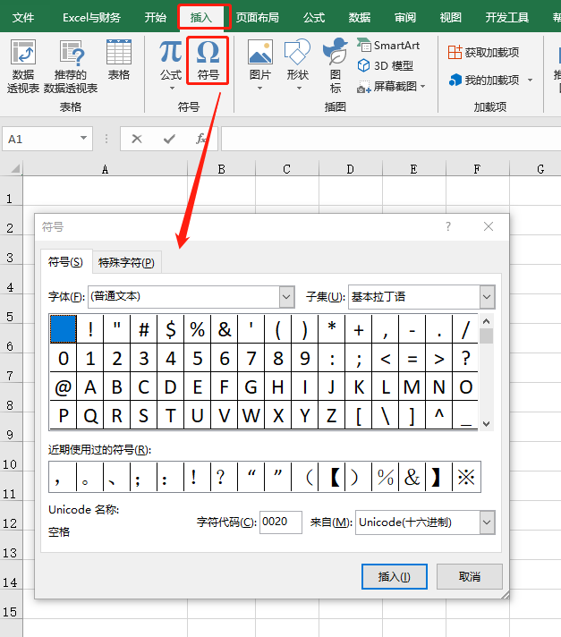Select the ampersand & in symbol grid
The height and width of the screenshot is (637, 561).
pyautogui.click(x=225, y=329)
